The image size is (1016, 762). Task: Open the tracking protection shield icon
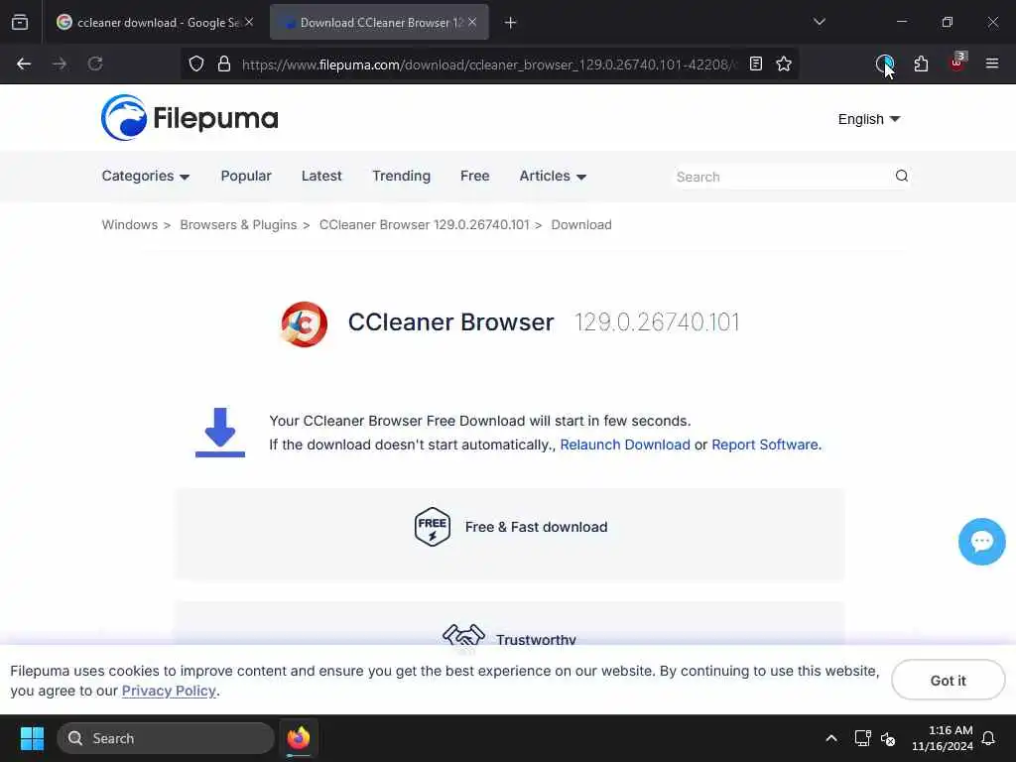pos(196,63)
